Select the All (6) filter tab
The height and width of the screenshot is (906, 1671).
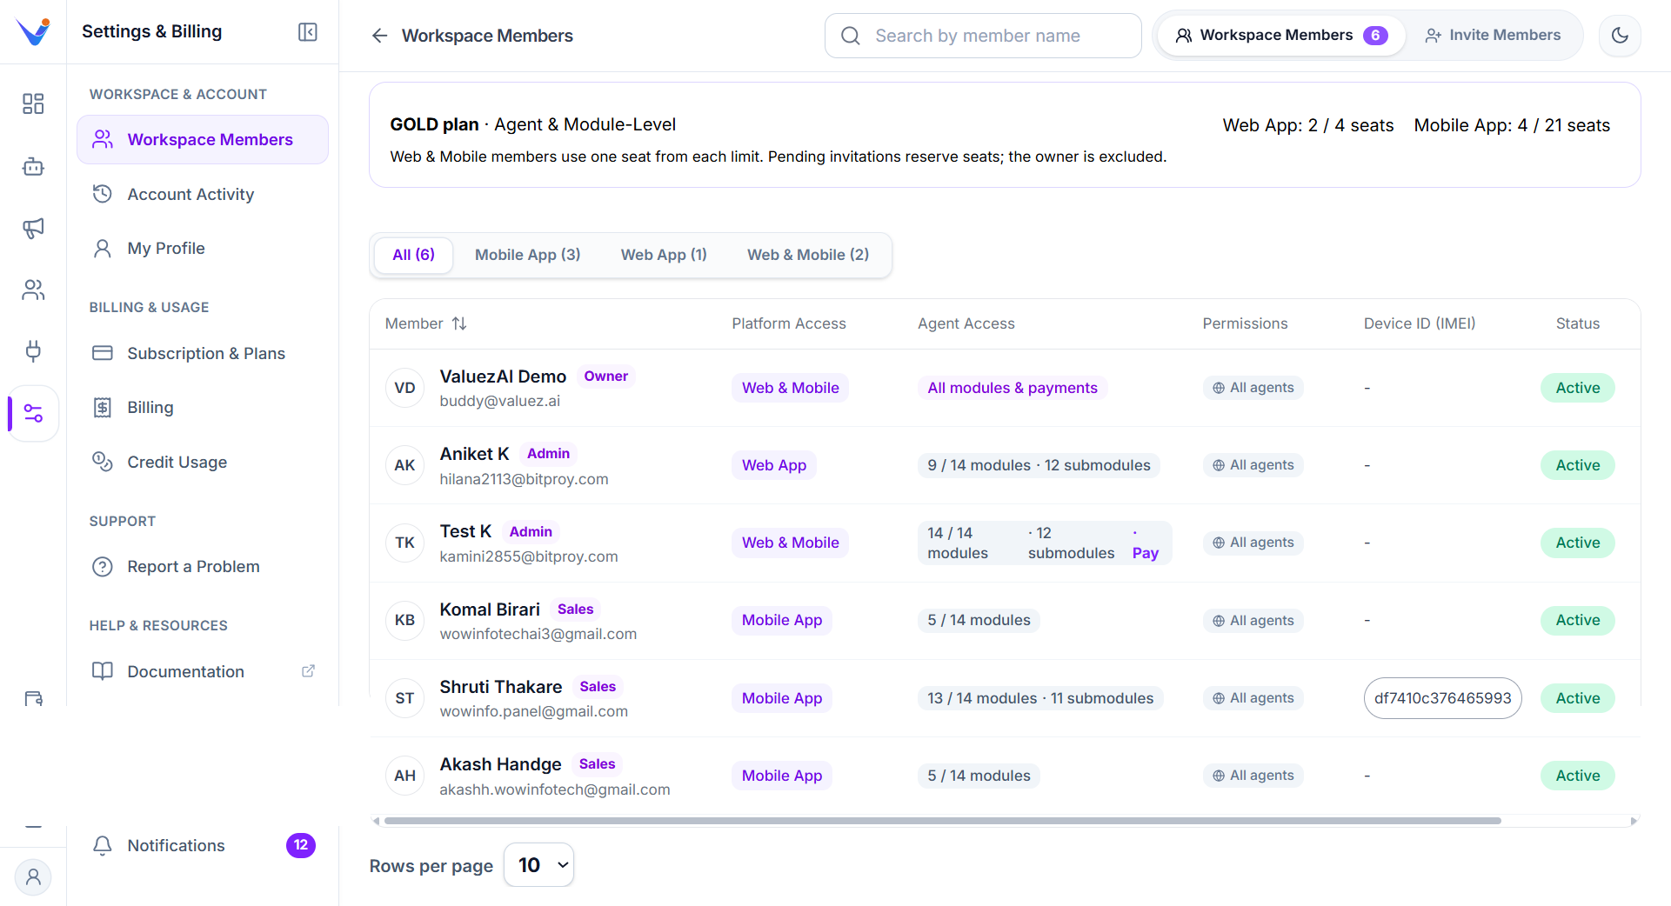pos(413,255)
